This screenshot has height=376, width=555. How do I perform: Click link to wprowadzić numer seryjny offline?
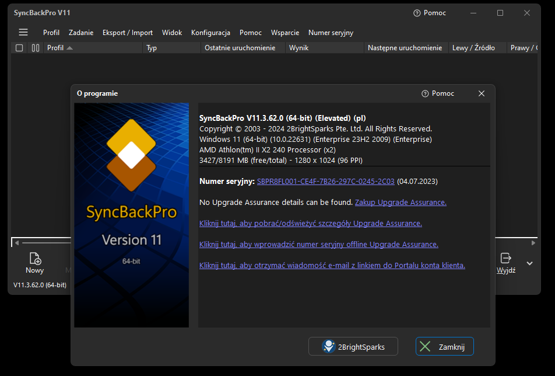[x=318, y=244]
